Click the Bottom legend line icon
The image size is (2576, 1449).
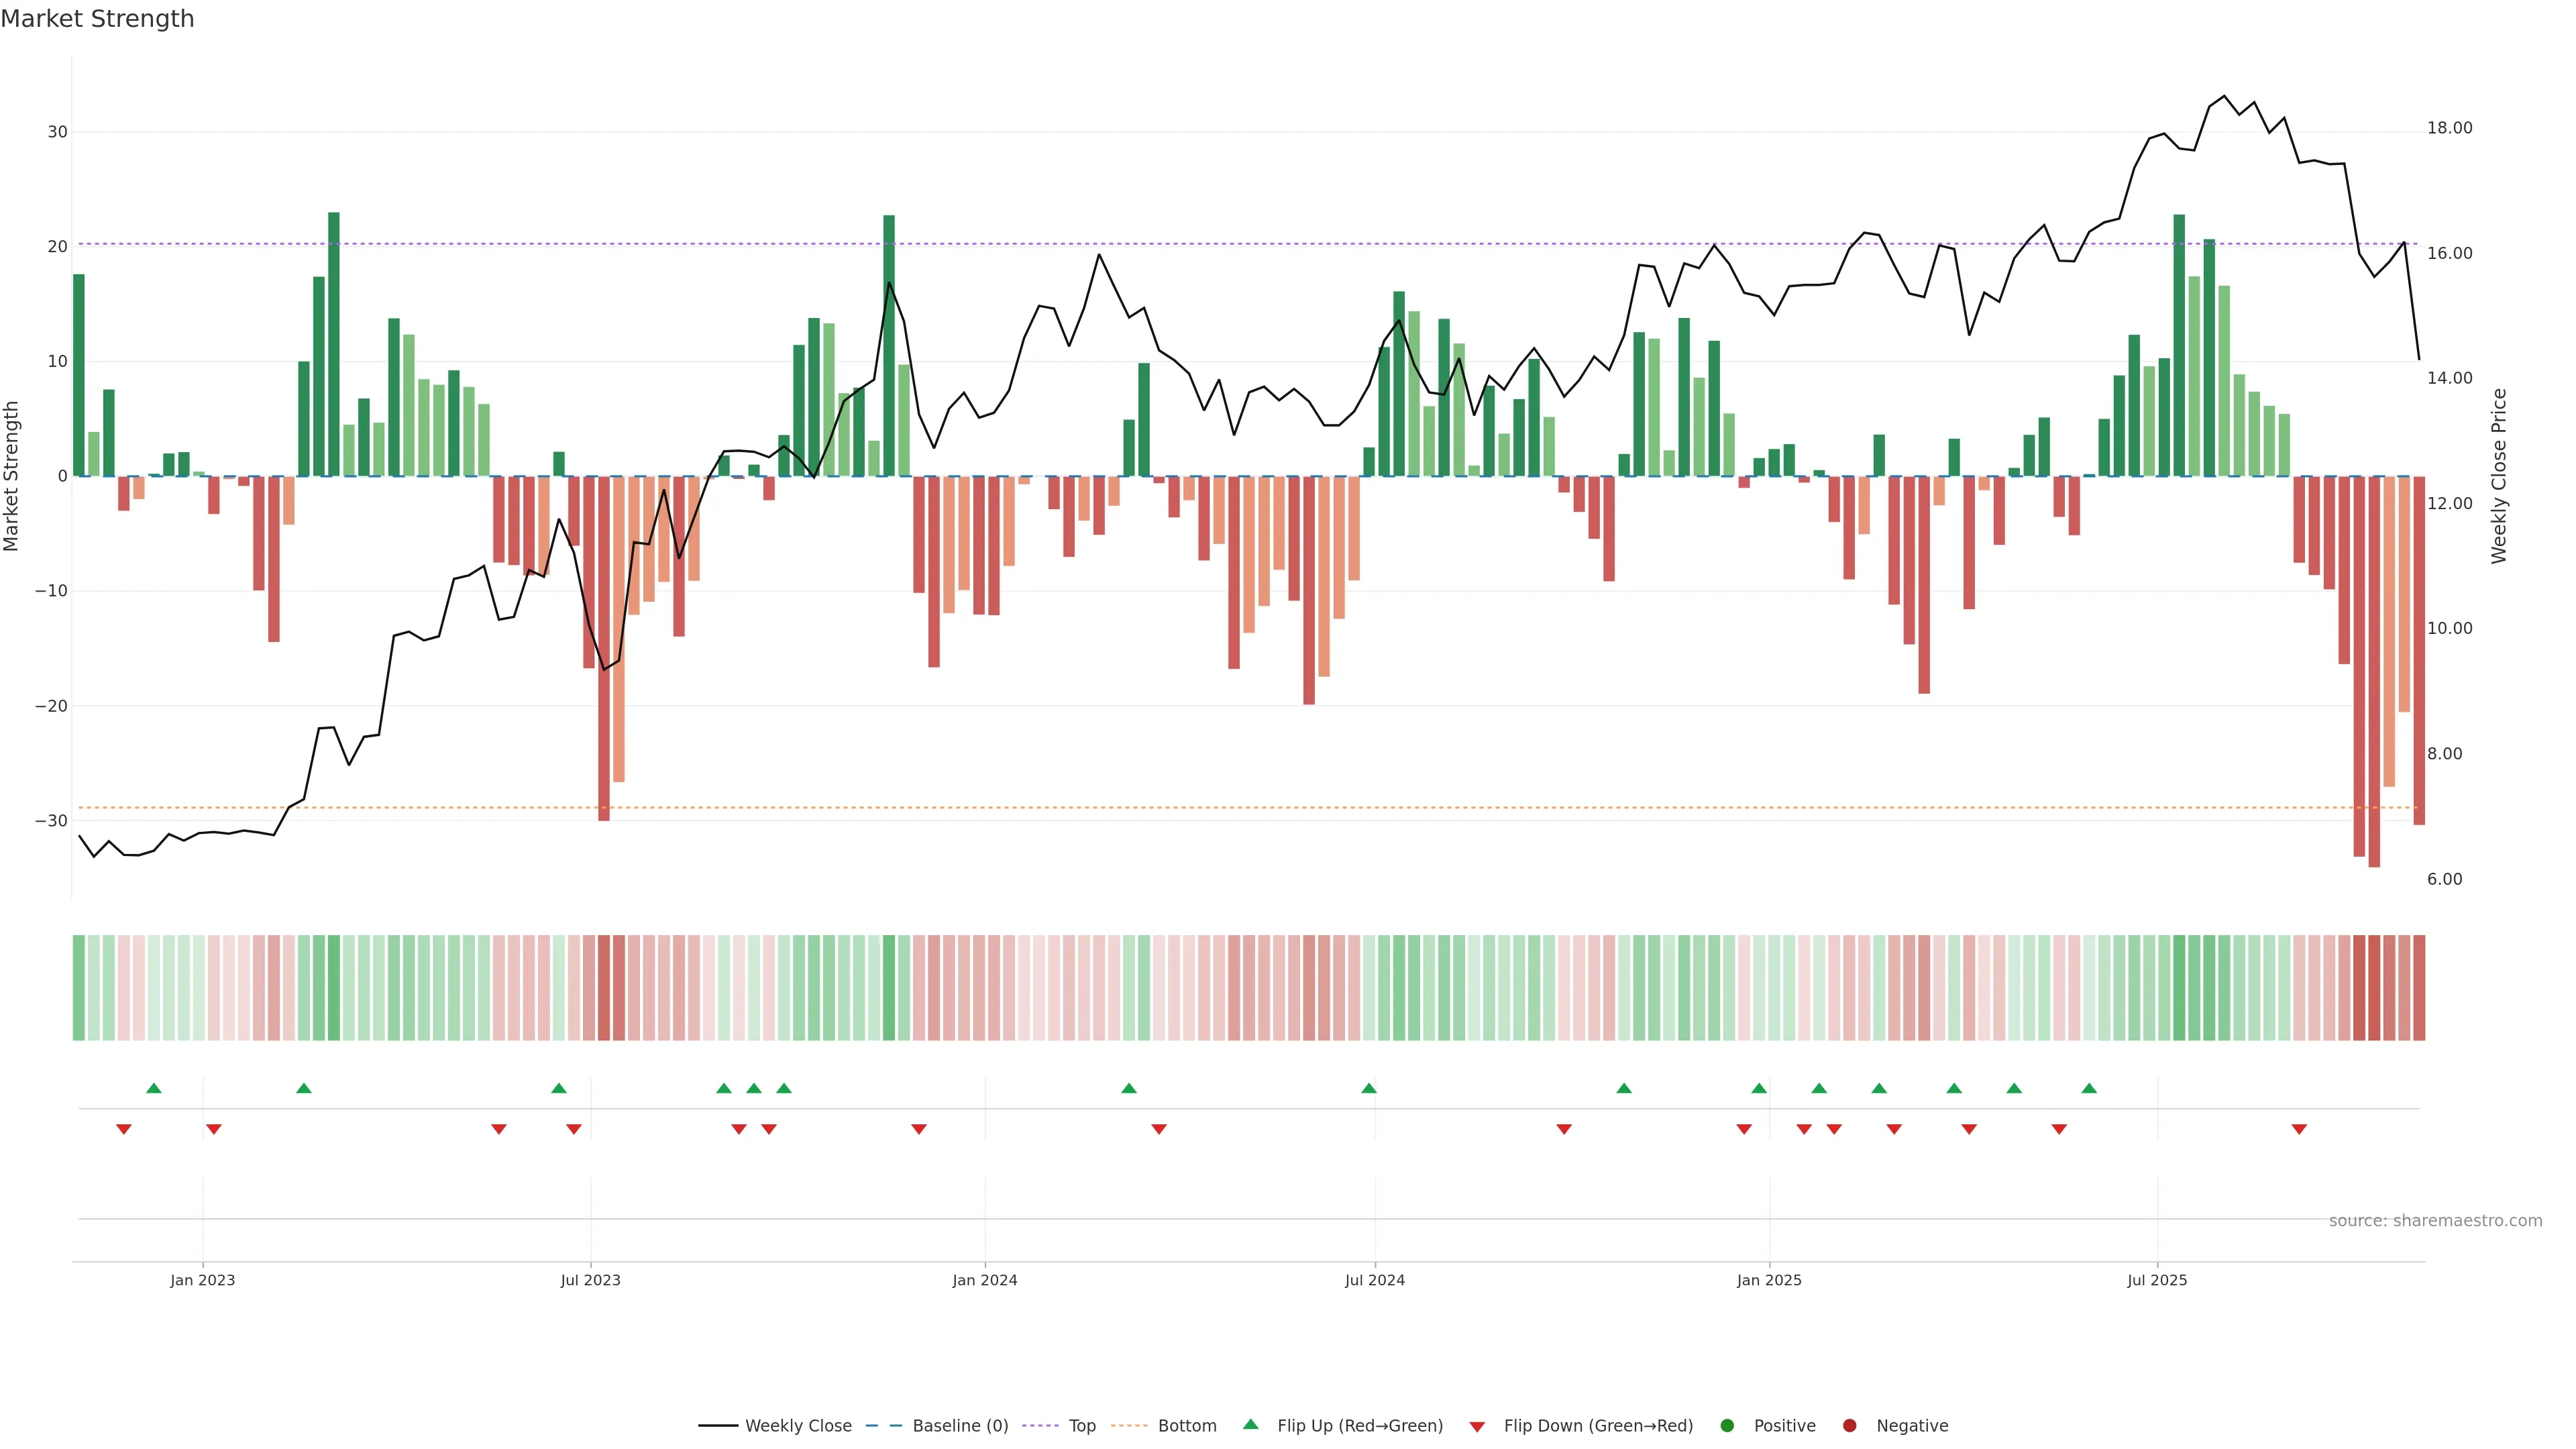pos(1129,1426)
